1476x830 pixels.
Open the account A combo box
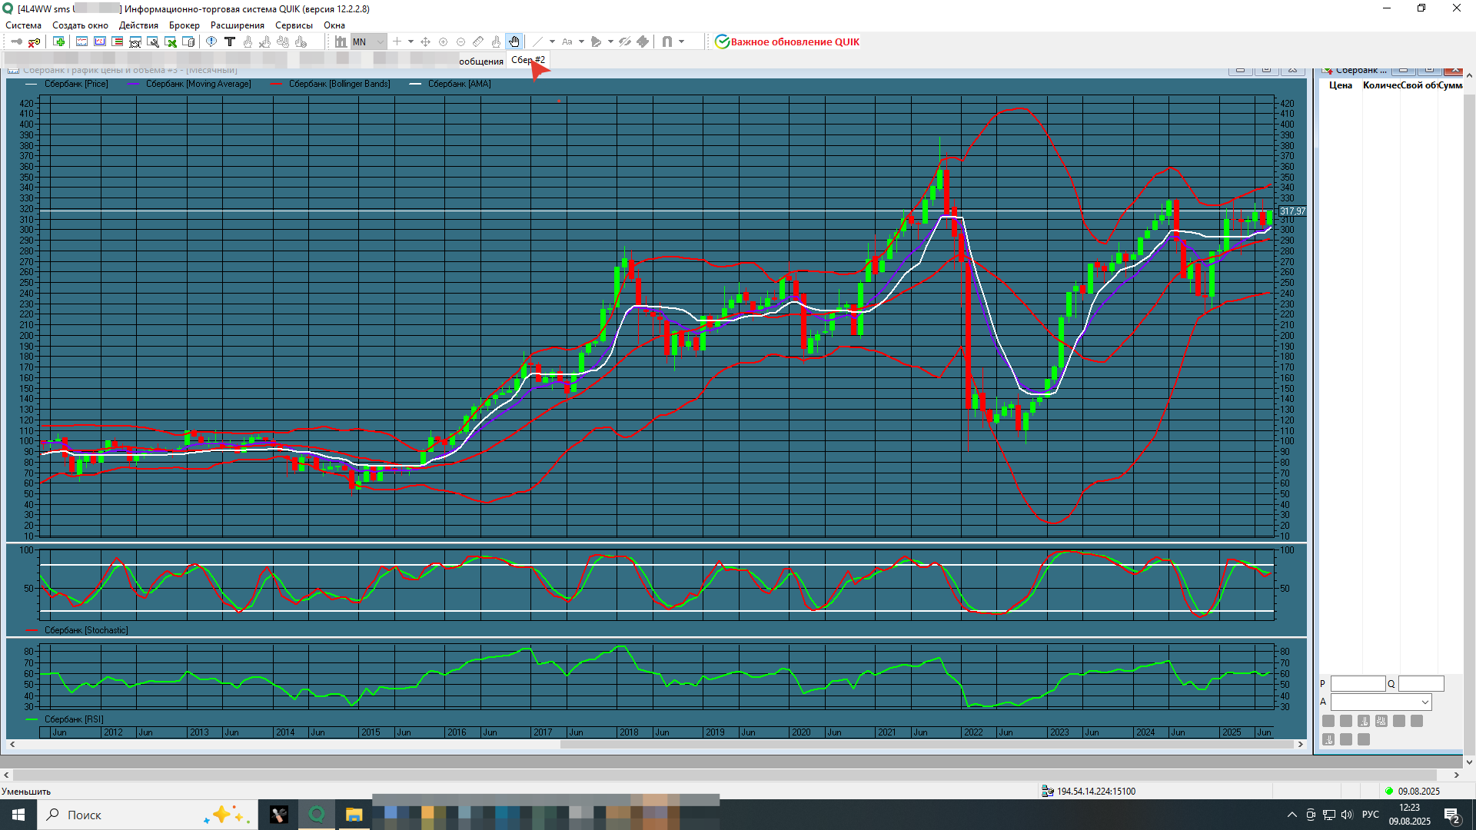point(1381,702)
